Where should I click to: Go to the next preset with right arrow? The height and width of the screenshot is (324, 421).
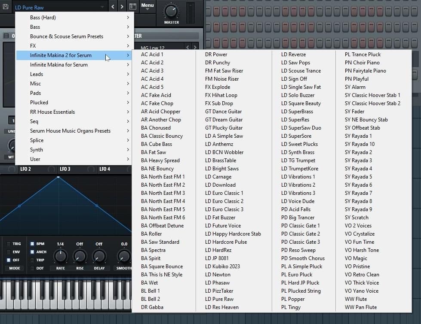point(122,6)
